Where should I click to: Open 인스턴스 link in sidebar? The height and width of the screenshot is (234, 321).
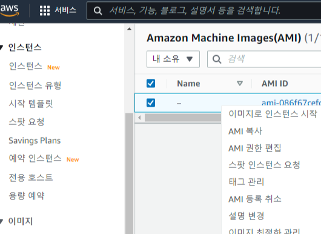coord(25,67)
